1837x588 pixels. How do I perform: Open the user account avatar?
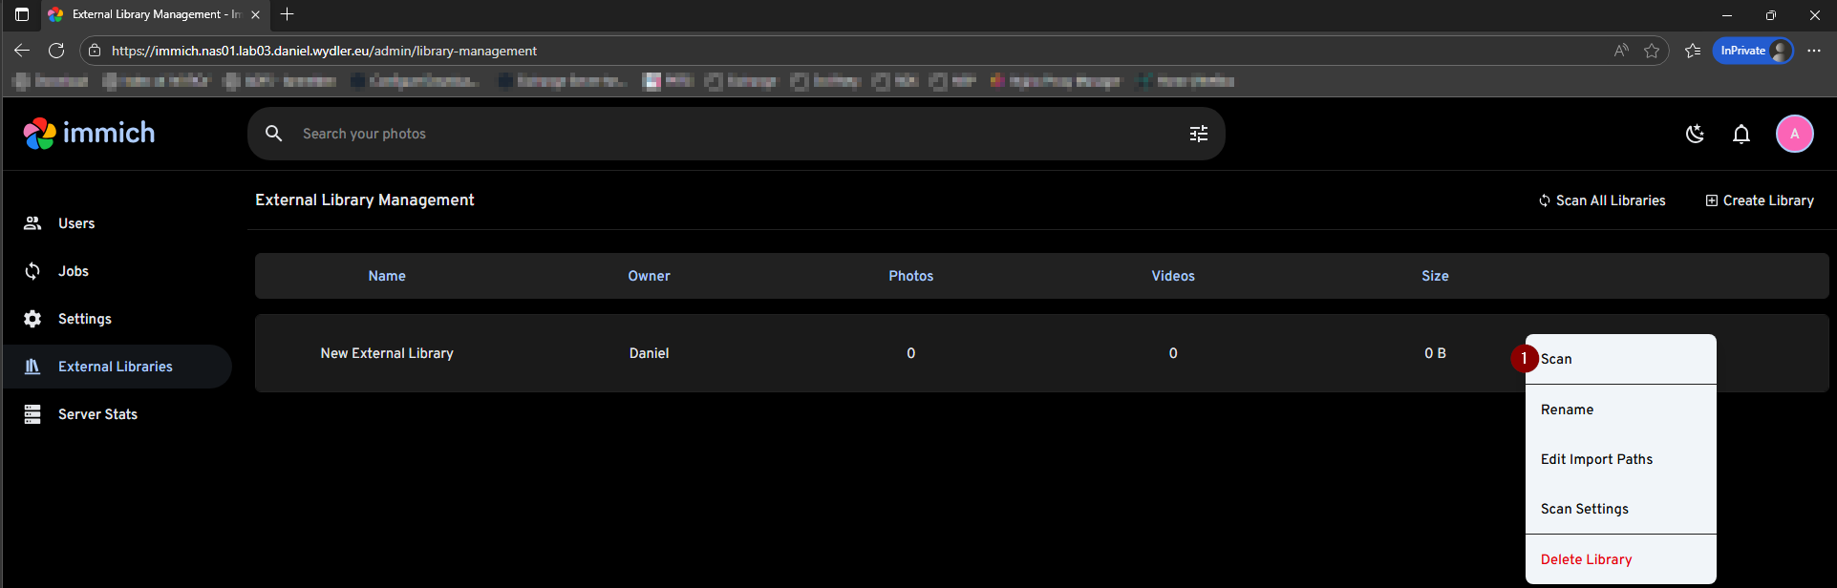pyautogui.click(x=1793, y=134)
